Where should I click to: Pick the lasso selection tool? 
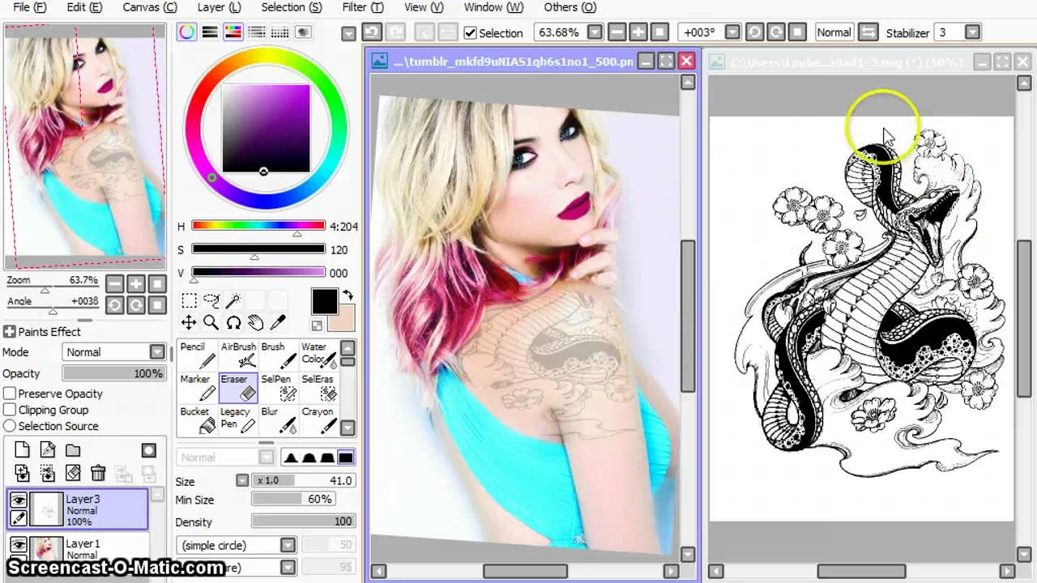(211, 301)
